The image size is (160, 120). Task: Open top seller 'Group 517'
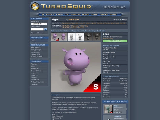35,75
